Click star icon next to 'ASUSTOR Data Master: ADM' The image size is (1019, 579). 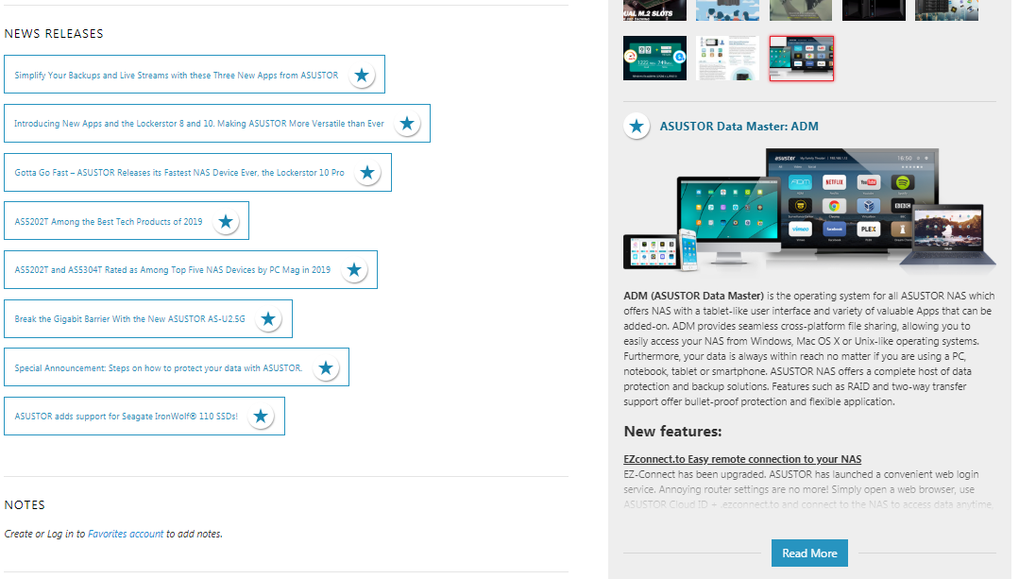point(637,126)
